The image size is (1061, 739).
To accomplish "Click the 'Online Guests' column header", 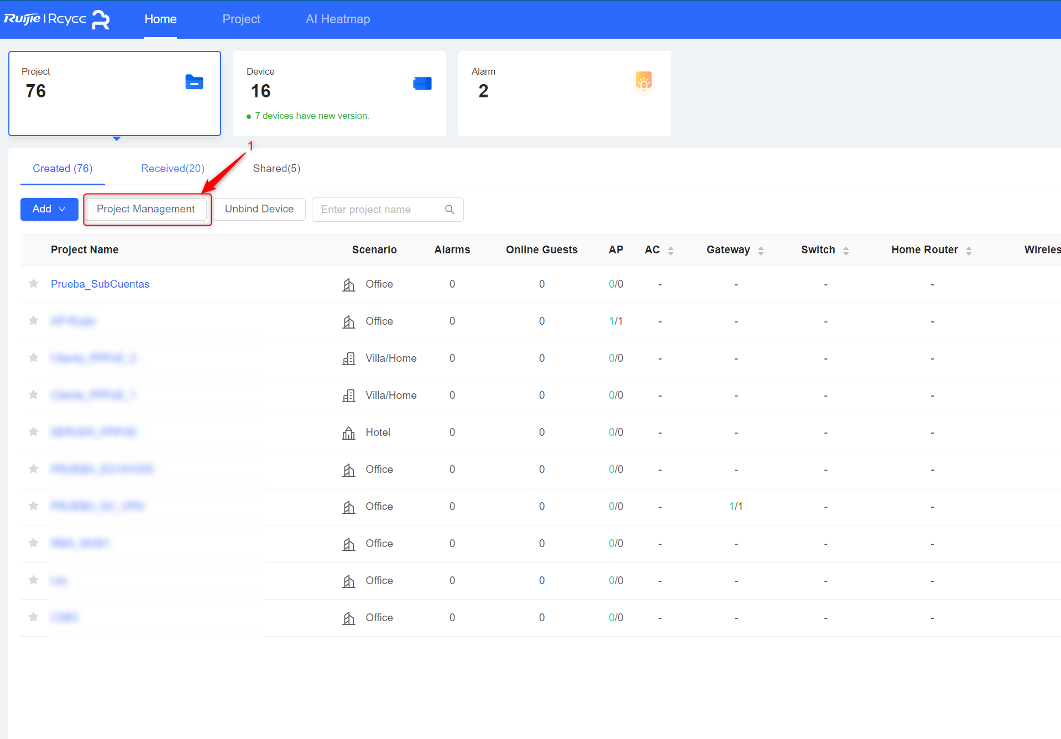I will (542, 250).
